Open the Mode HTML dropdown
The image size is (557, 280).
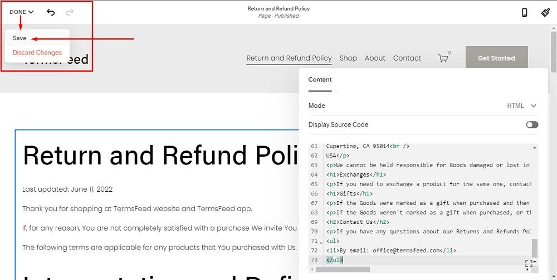pyautogui.click(x=521, y=106)
